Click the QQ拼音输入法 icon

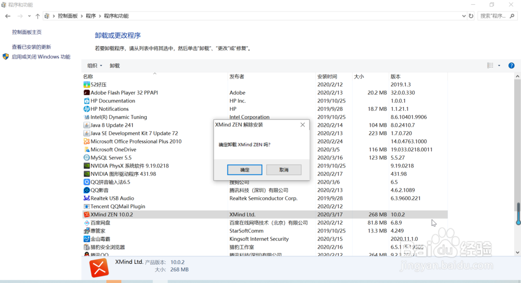pyautogui.click(x=86, y=182)
